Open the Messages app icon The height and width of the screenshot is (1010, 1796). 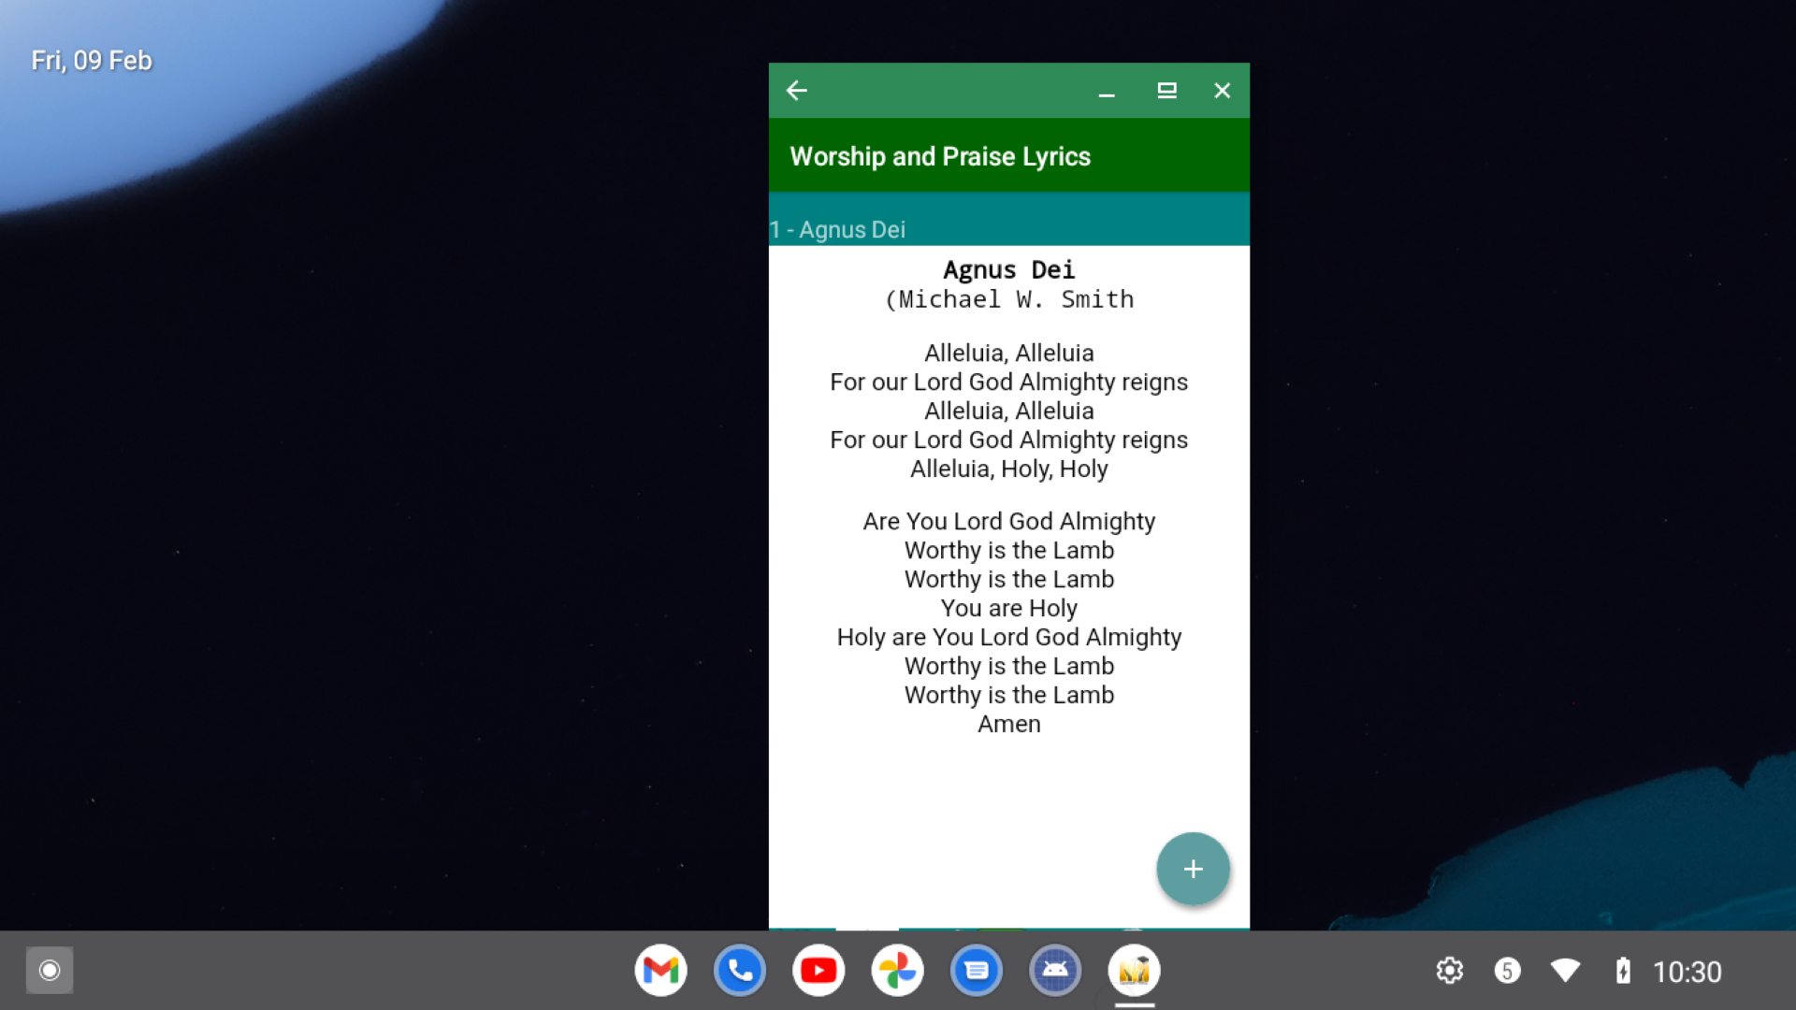pyautogui.click(x=977, y=971)
